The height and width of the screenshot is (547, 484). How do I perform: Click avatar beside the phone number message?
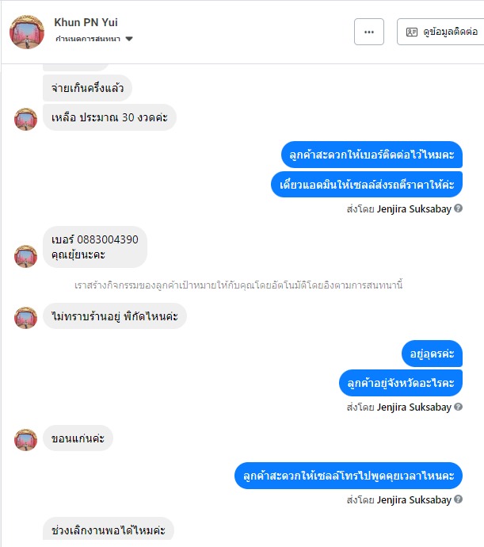pyautogui.click(x=25, y=256)
